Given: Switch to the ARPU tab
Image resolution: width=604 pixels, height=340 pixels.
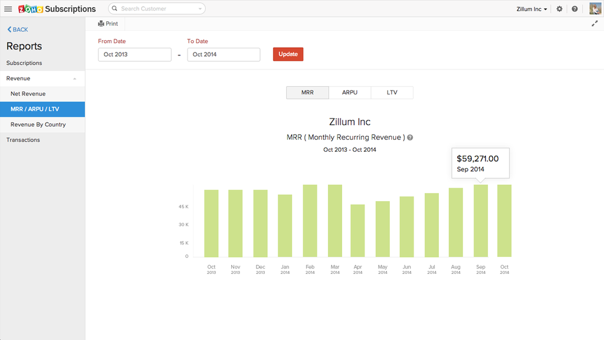Looking at the screenshot, I should [349, 92].
